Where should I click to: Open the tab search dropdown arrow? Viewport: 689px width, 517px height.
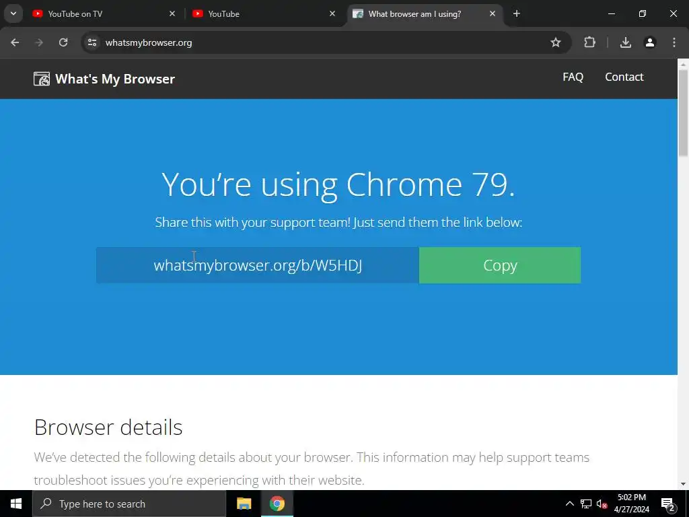coord(13,13)
